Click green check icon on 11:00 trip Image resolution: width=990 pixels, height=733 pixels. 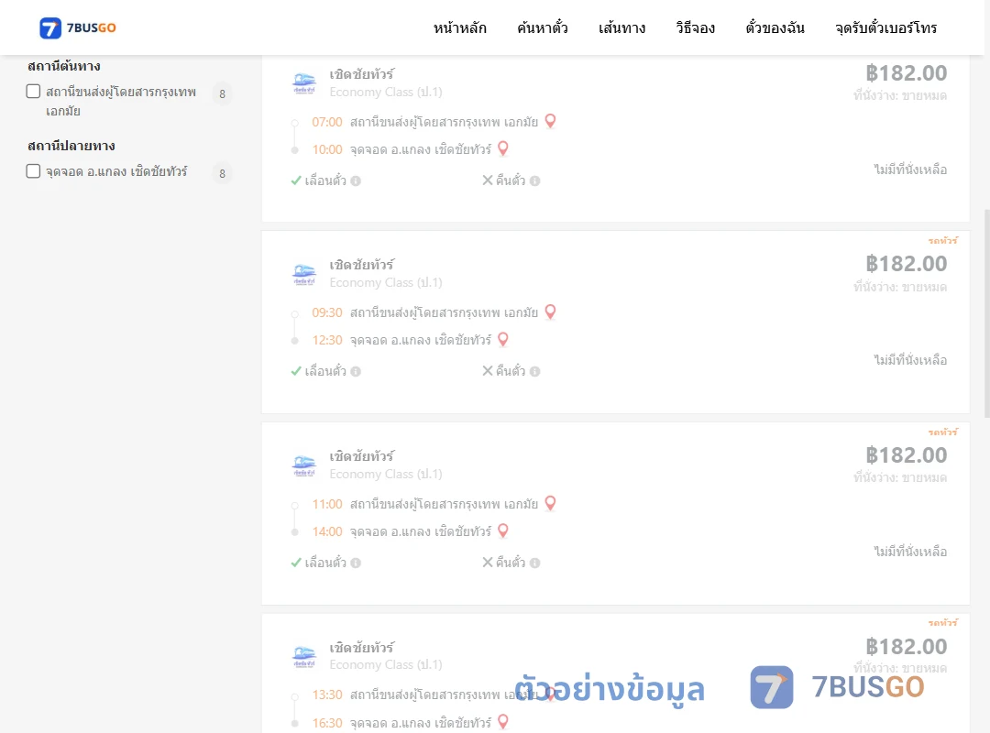pos(296,563)
